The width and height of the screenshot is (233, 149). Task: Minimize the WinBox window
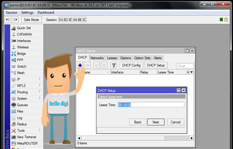click(x=204, y=4)
